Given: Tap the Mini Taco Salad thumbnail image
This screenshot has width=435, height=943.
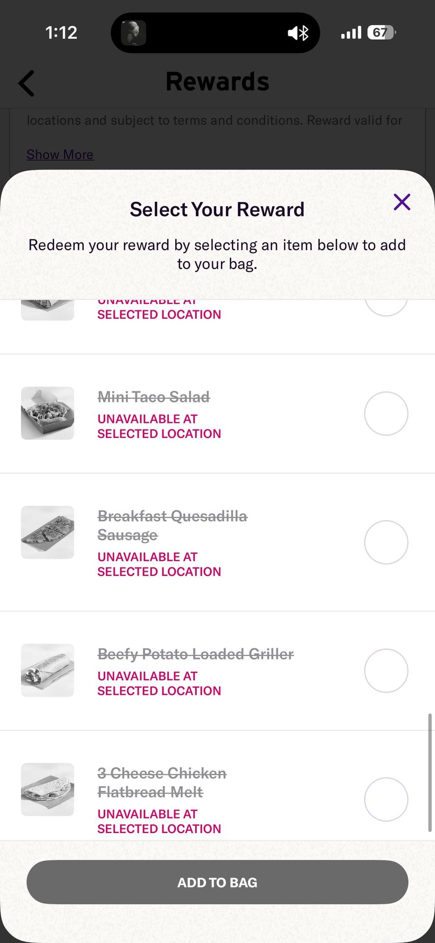Looking at the screenshot, I should coord(48,413).
